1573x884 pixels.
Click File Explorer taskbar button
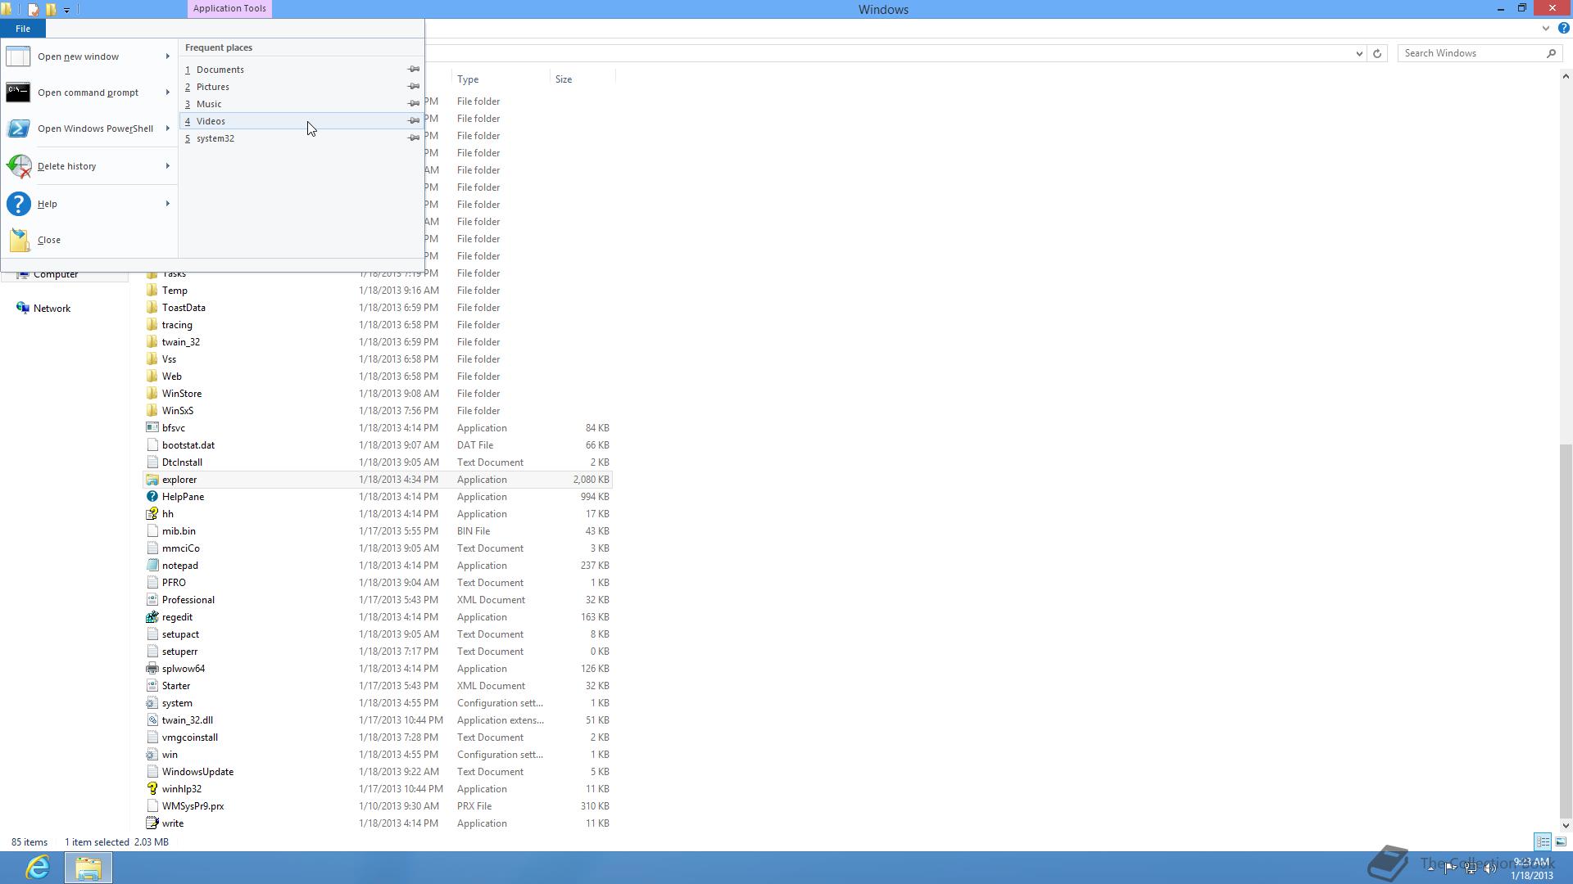pos(88,868)
